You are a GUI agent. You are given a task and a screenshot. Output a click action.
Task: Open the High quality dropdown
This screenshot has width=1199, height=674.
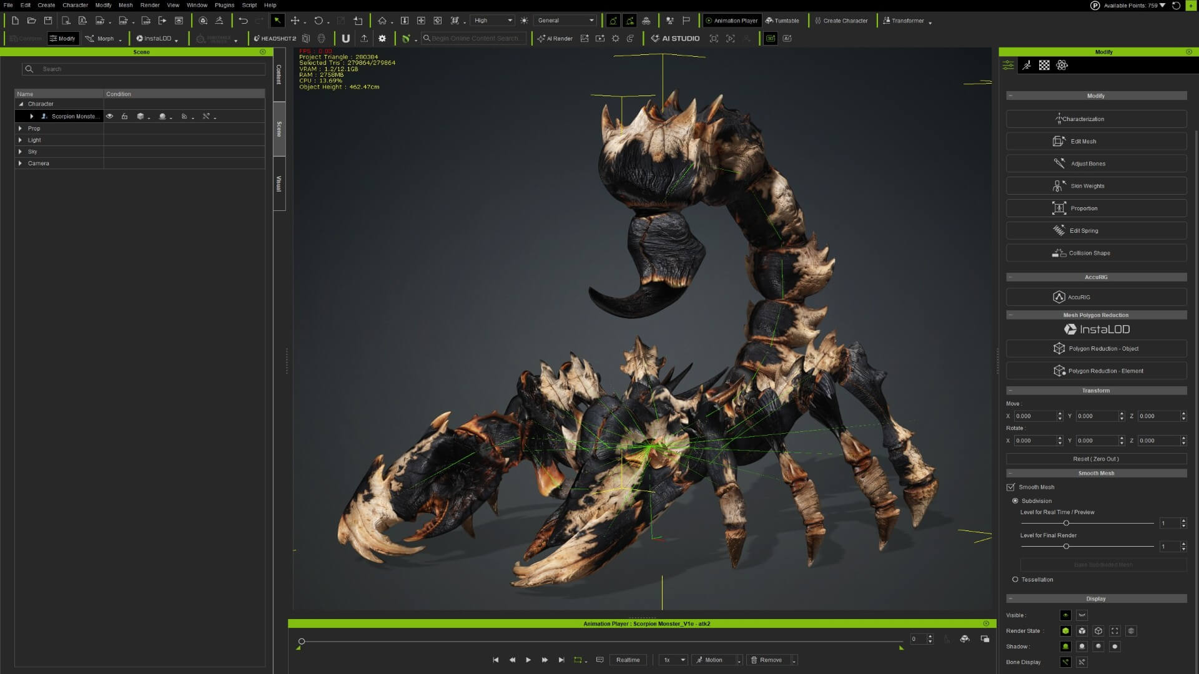pyautogui.click(x=493, y=21)
